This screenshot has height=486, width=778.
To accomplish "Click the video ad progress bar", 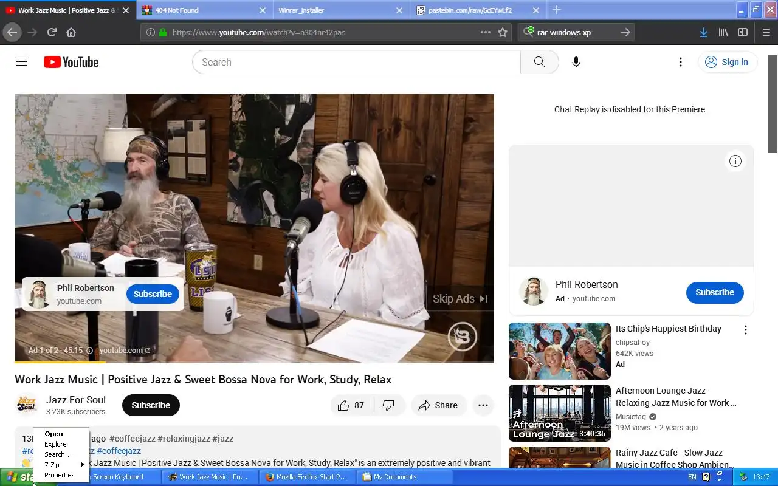I will 254,362.
